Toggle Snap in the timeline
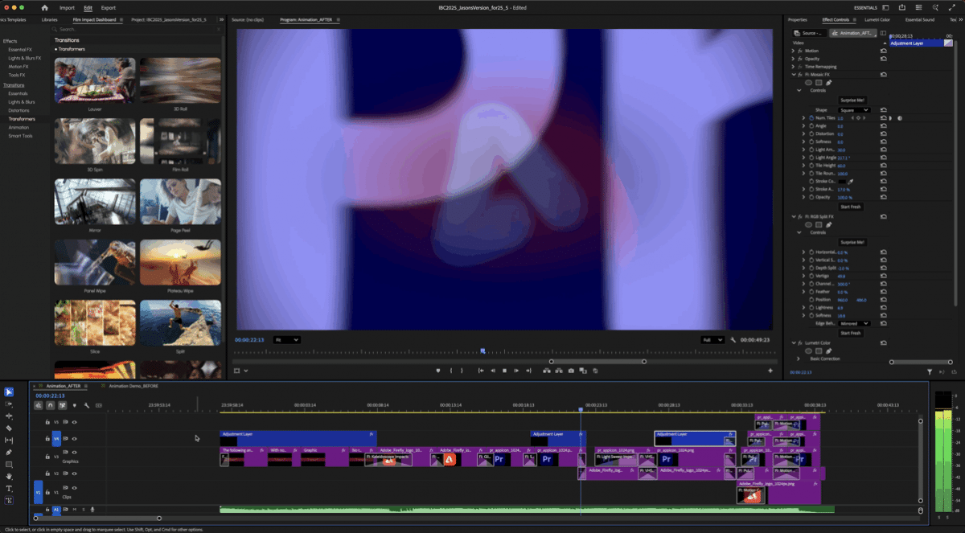Image resolution: width=965 pixels, height=533 pixels. pyautogui.click(x=50, y=405)
